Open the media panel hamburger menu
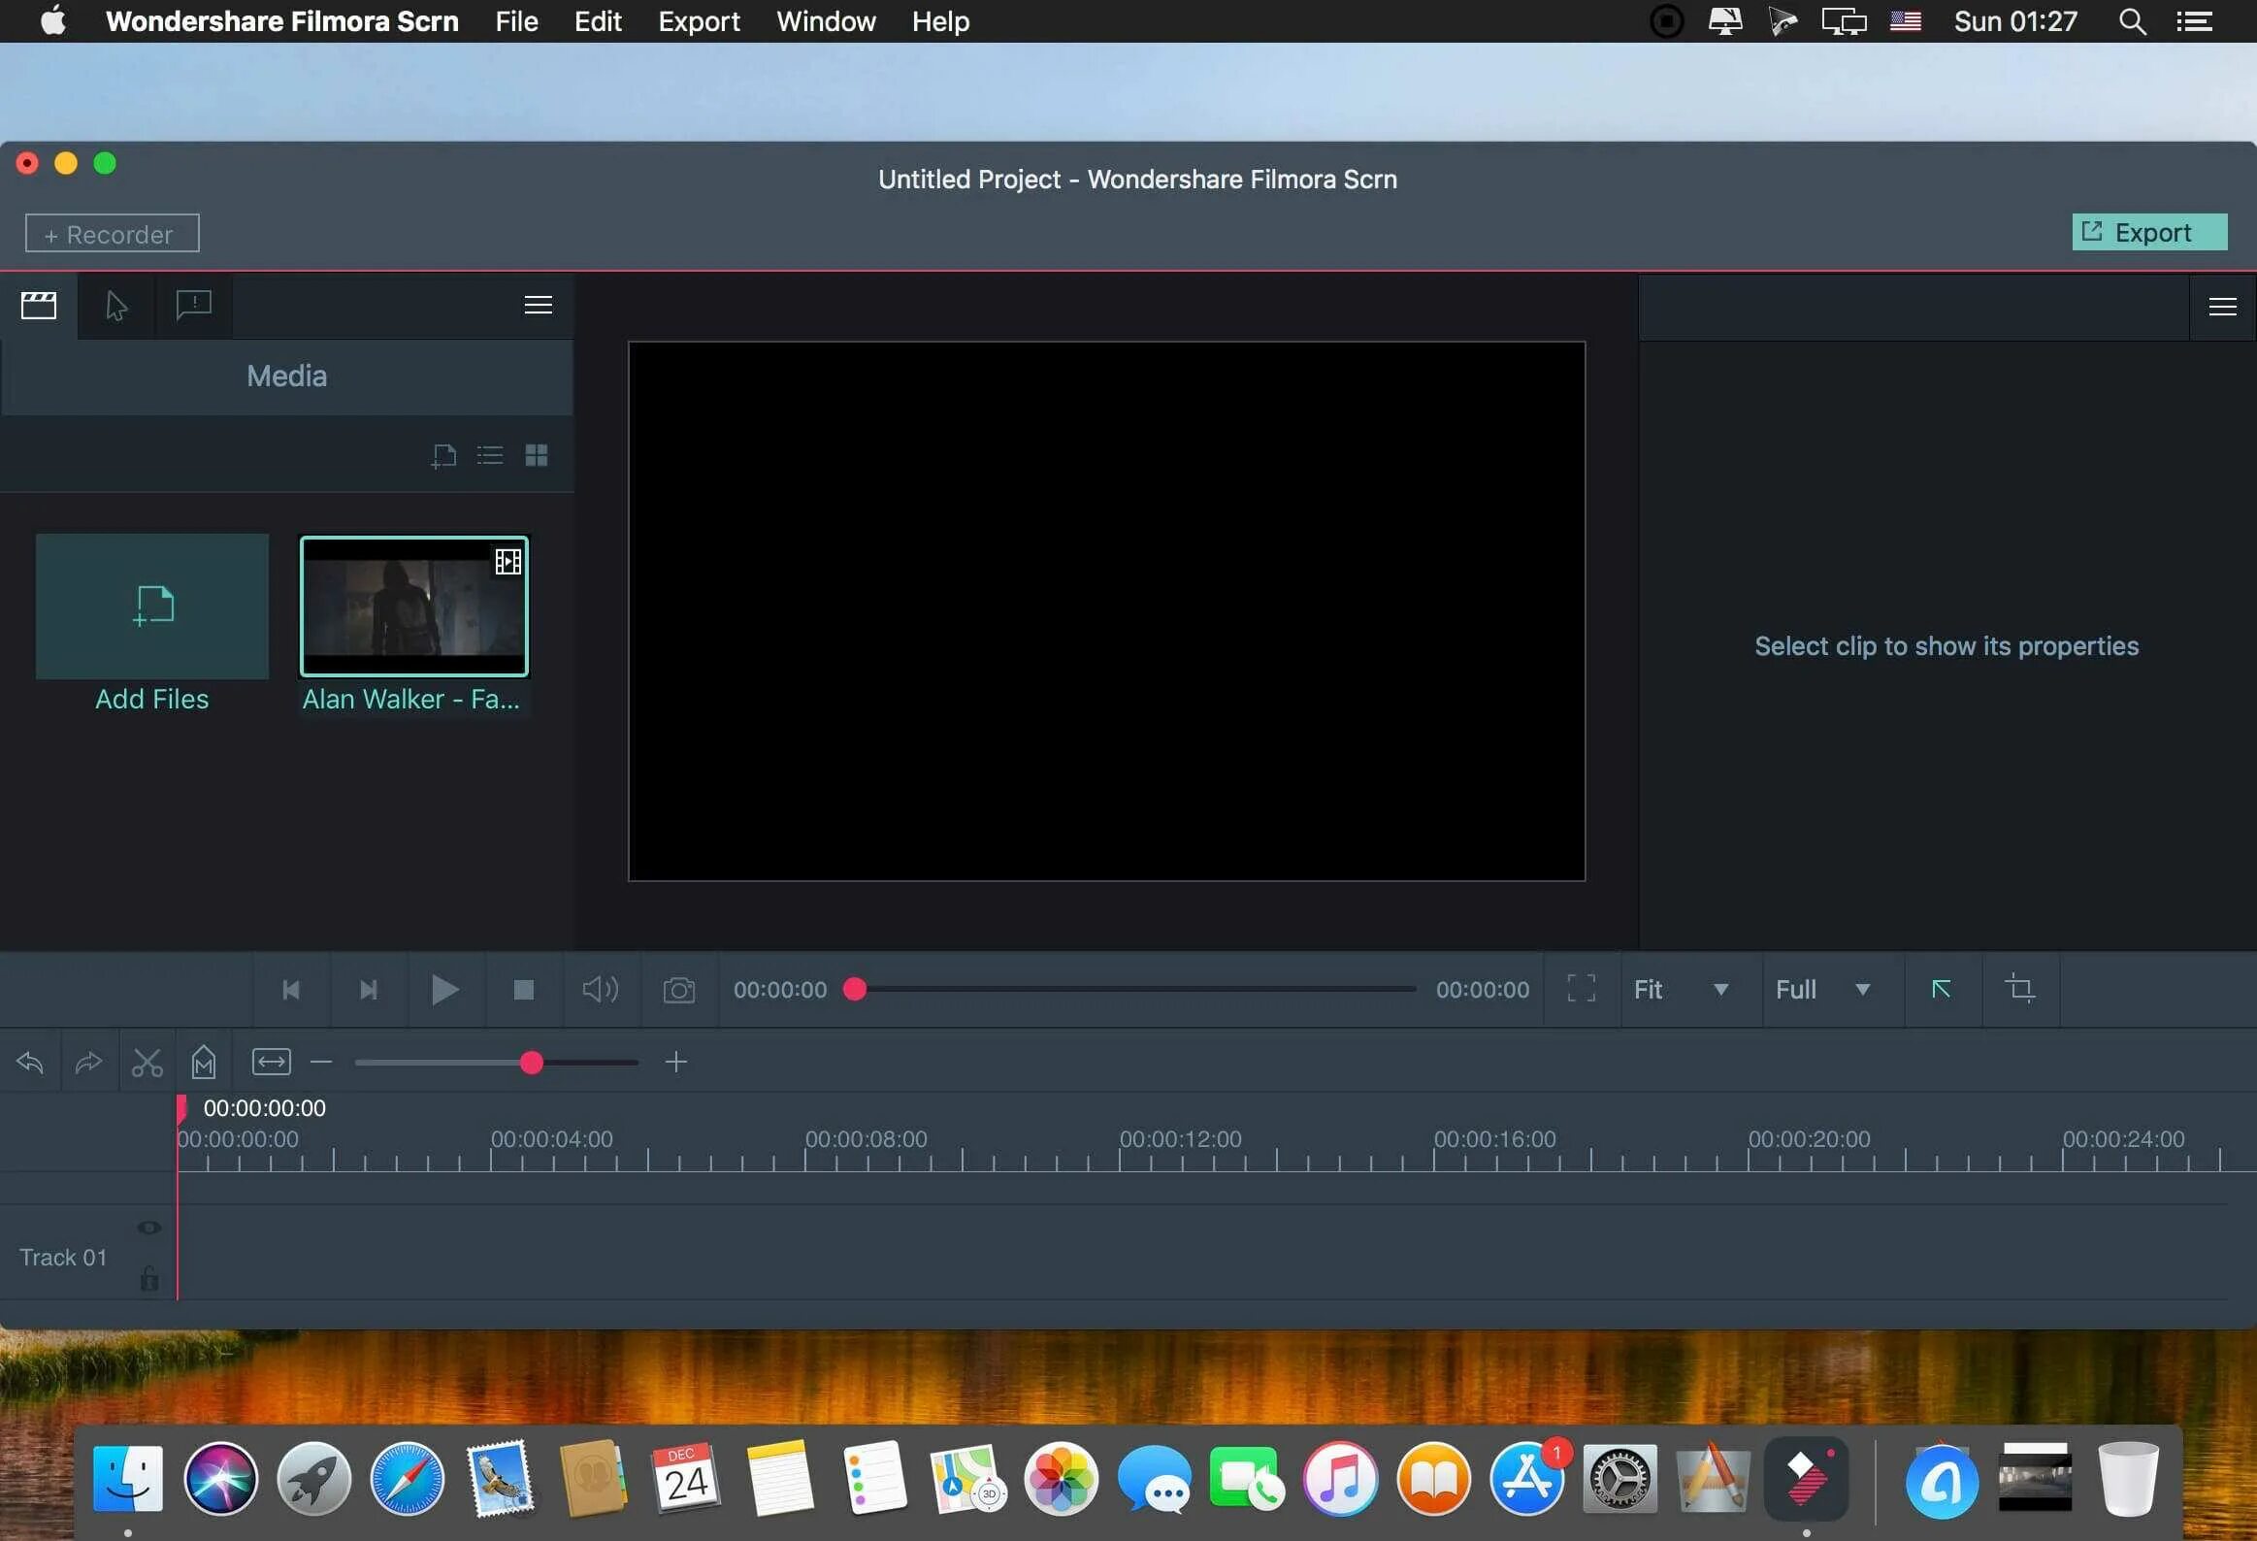Viewport: 2257px width, 1541px height. 538,306
